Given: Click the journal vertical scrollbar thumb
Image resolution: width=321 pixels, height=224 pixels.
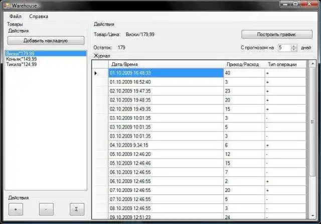Looking at the screenshot, I should [312, 122].
